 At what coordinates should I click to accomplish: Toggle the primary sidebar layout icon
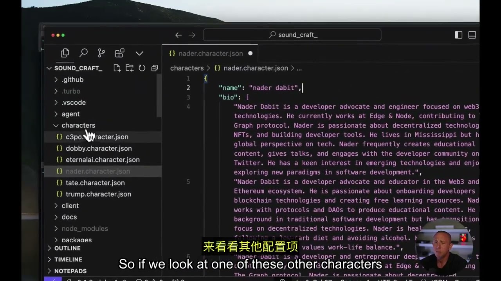(x=459, y=35)
